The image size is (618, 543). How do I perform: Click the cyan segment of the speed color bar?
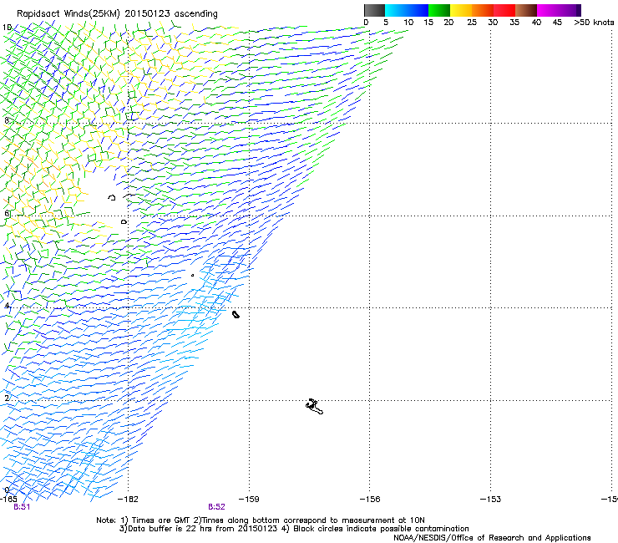[395, 10]
